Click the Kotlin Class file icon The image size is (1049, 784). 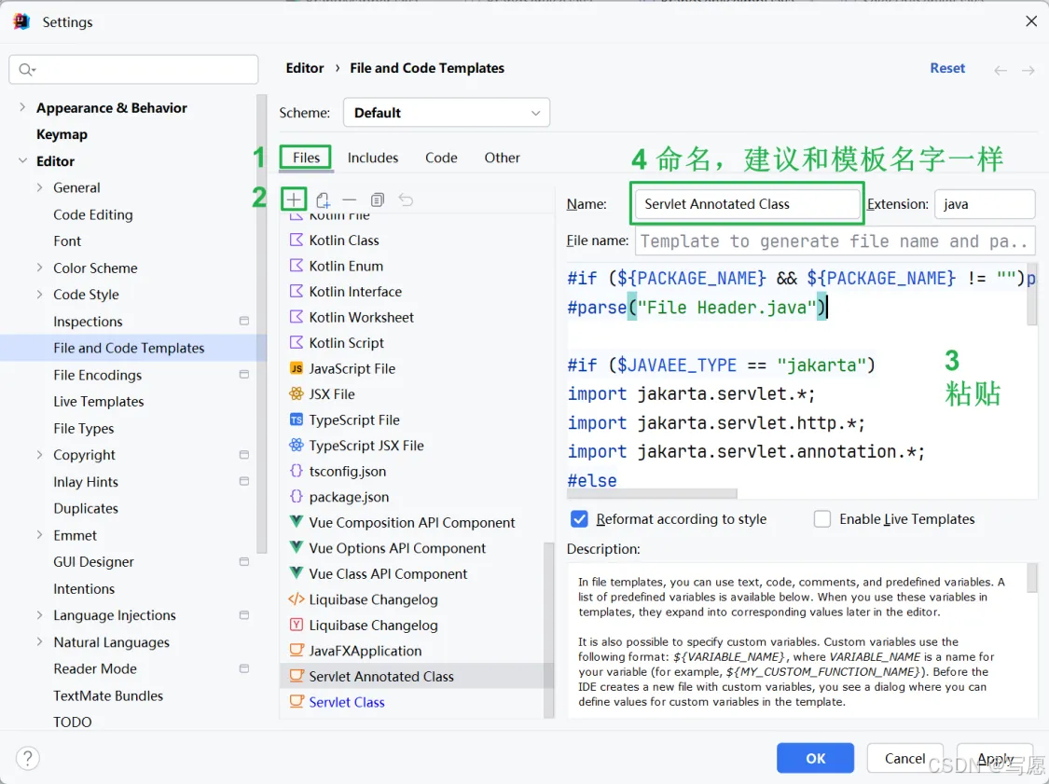click(297, 240)
